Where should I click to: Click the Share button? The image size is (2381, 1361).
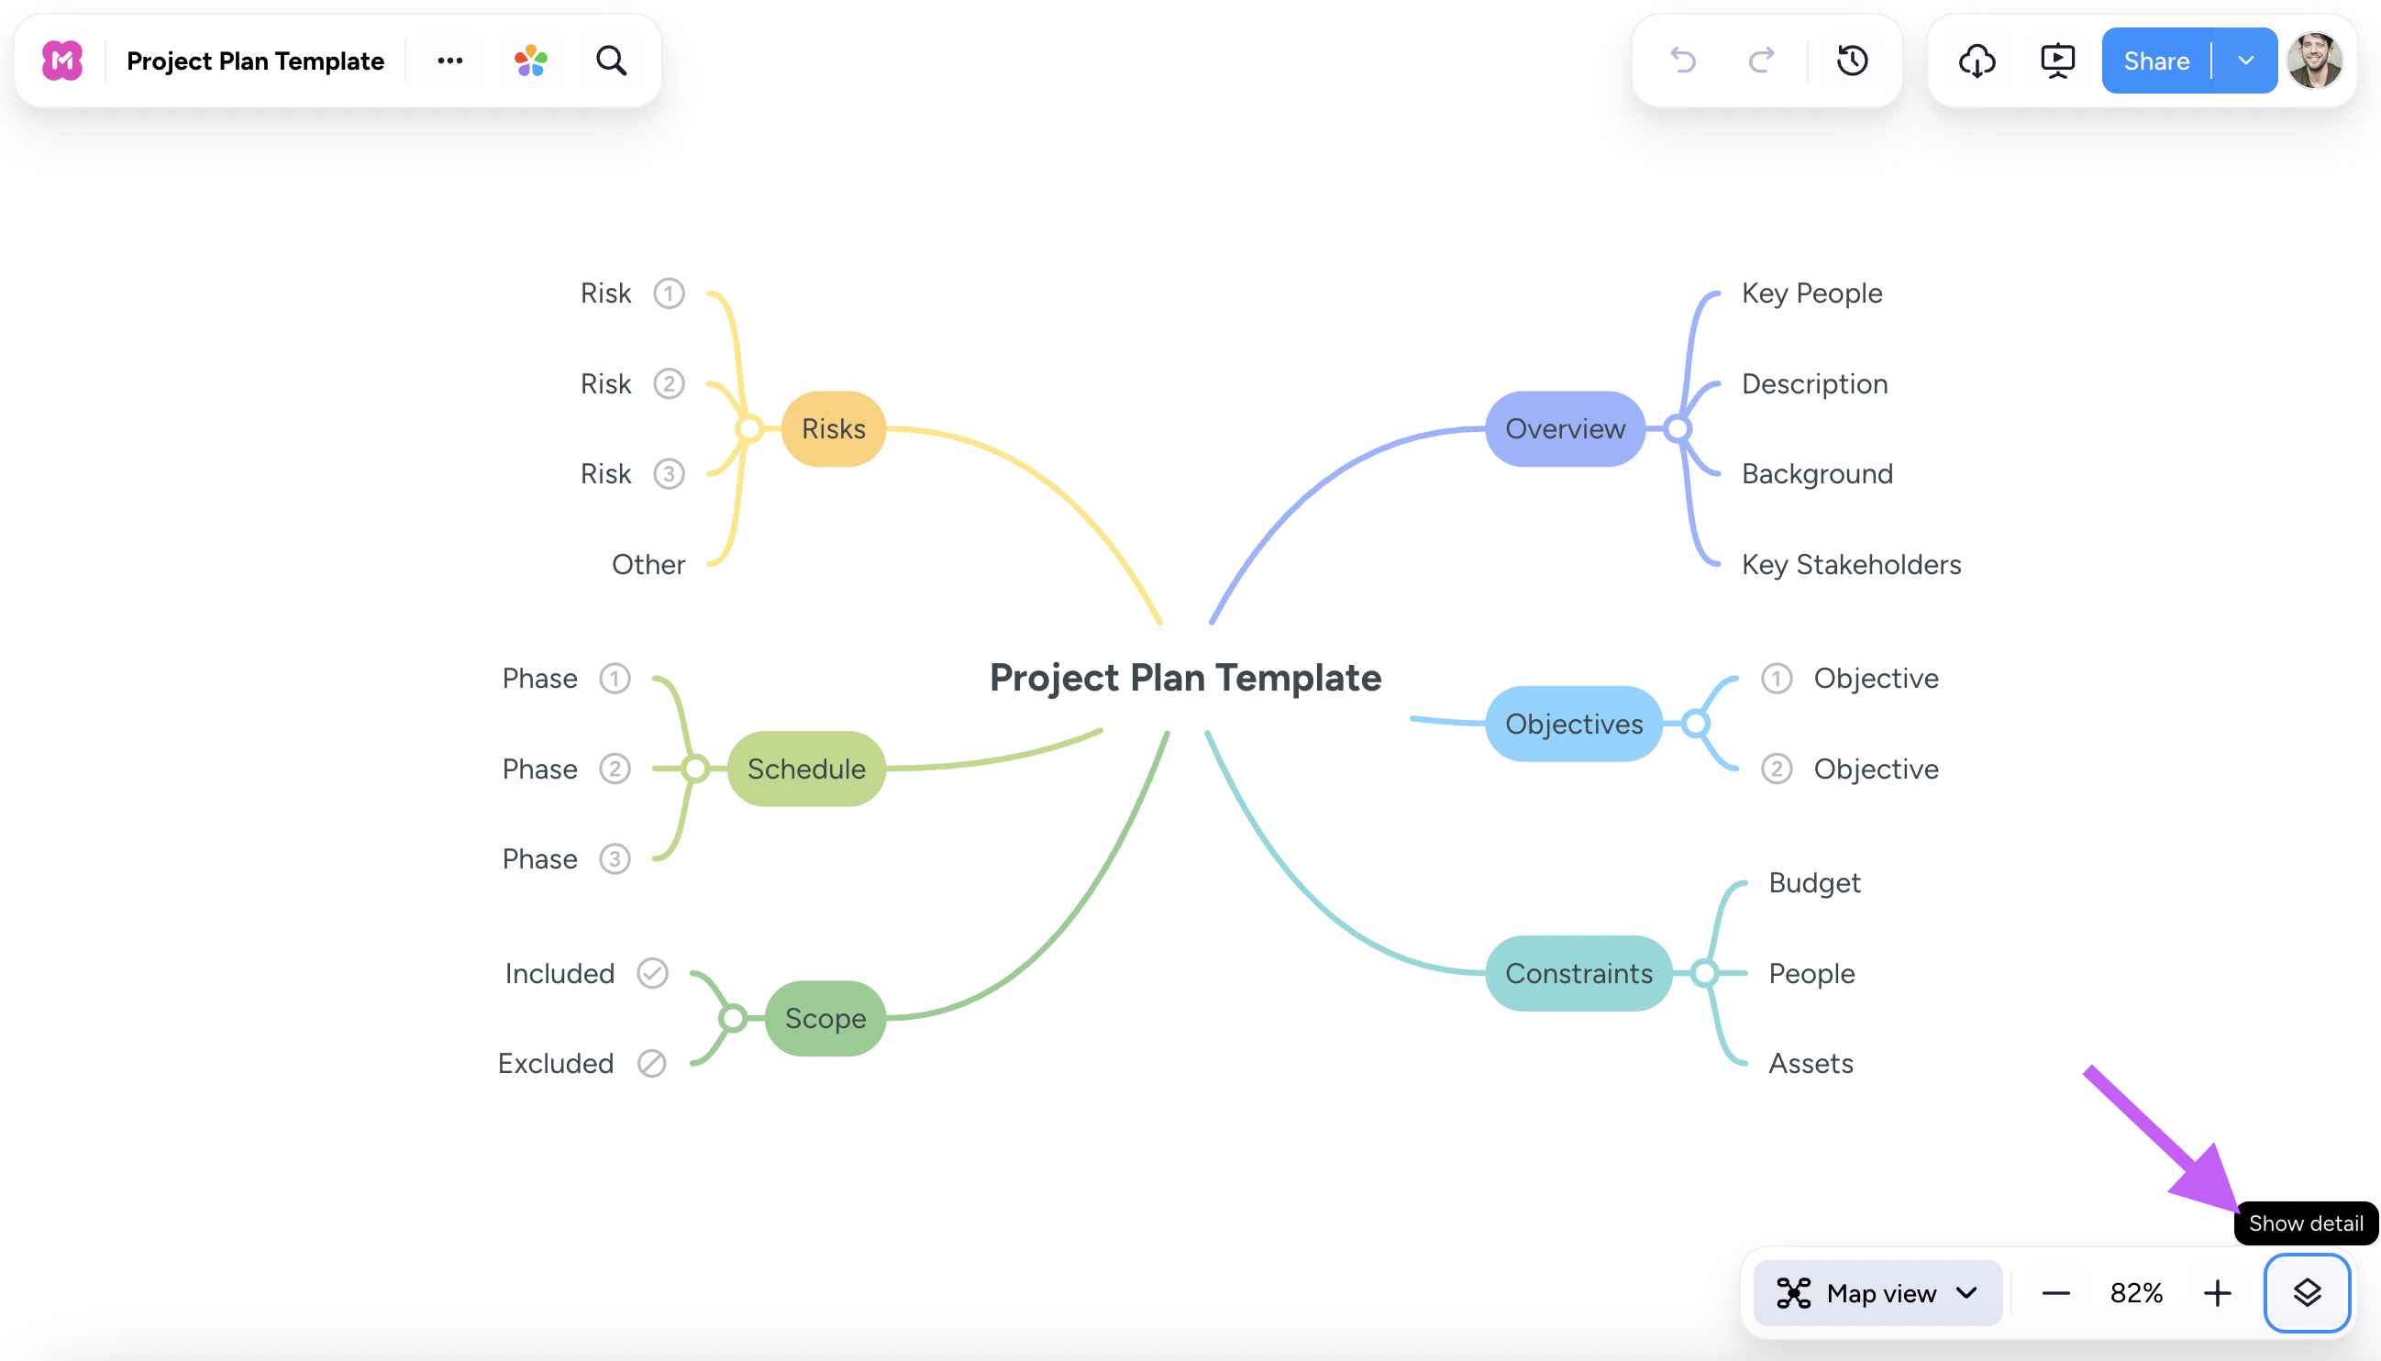click(2155, 61)
